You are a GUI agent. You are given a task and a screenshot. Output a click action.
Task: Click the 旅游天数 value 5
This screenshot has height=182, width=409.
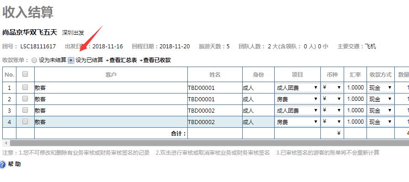pyautogui.click(x=228, y=47)
